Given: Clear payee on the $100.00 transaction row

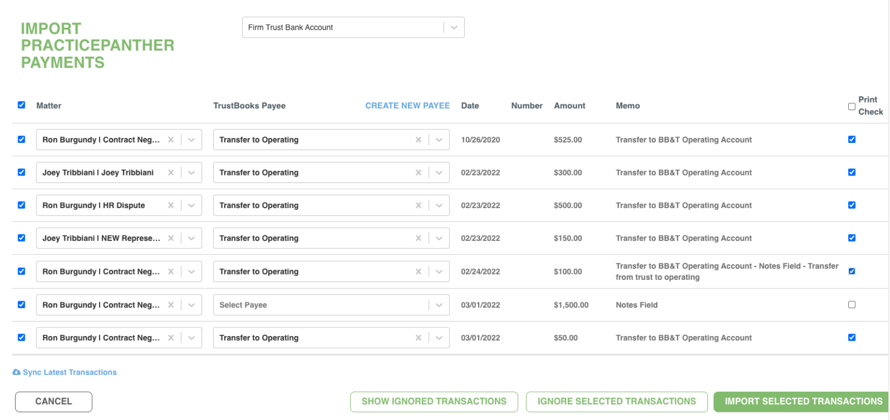Looking at the screenshot, I should [418, 272].
